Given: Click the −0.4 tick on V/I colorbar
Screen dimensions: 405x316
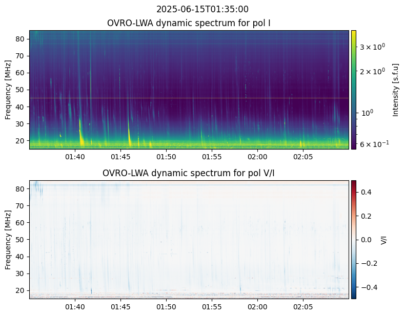Looking at the screenshot, I should point(367,287).
